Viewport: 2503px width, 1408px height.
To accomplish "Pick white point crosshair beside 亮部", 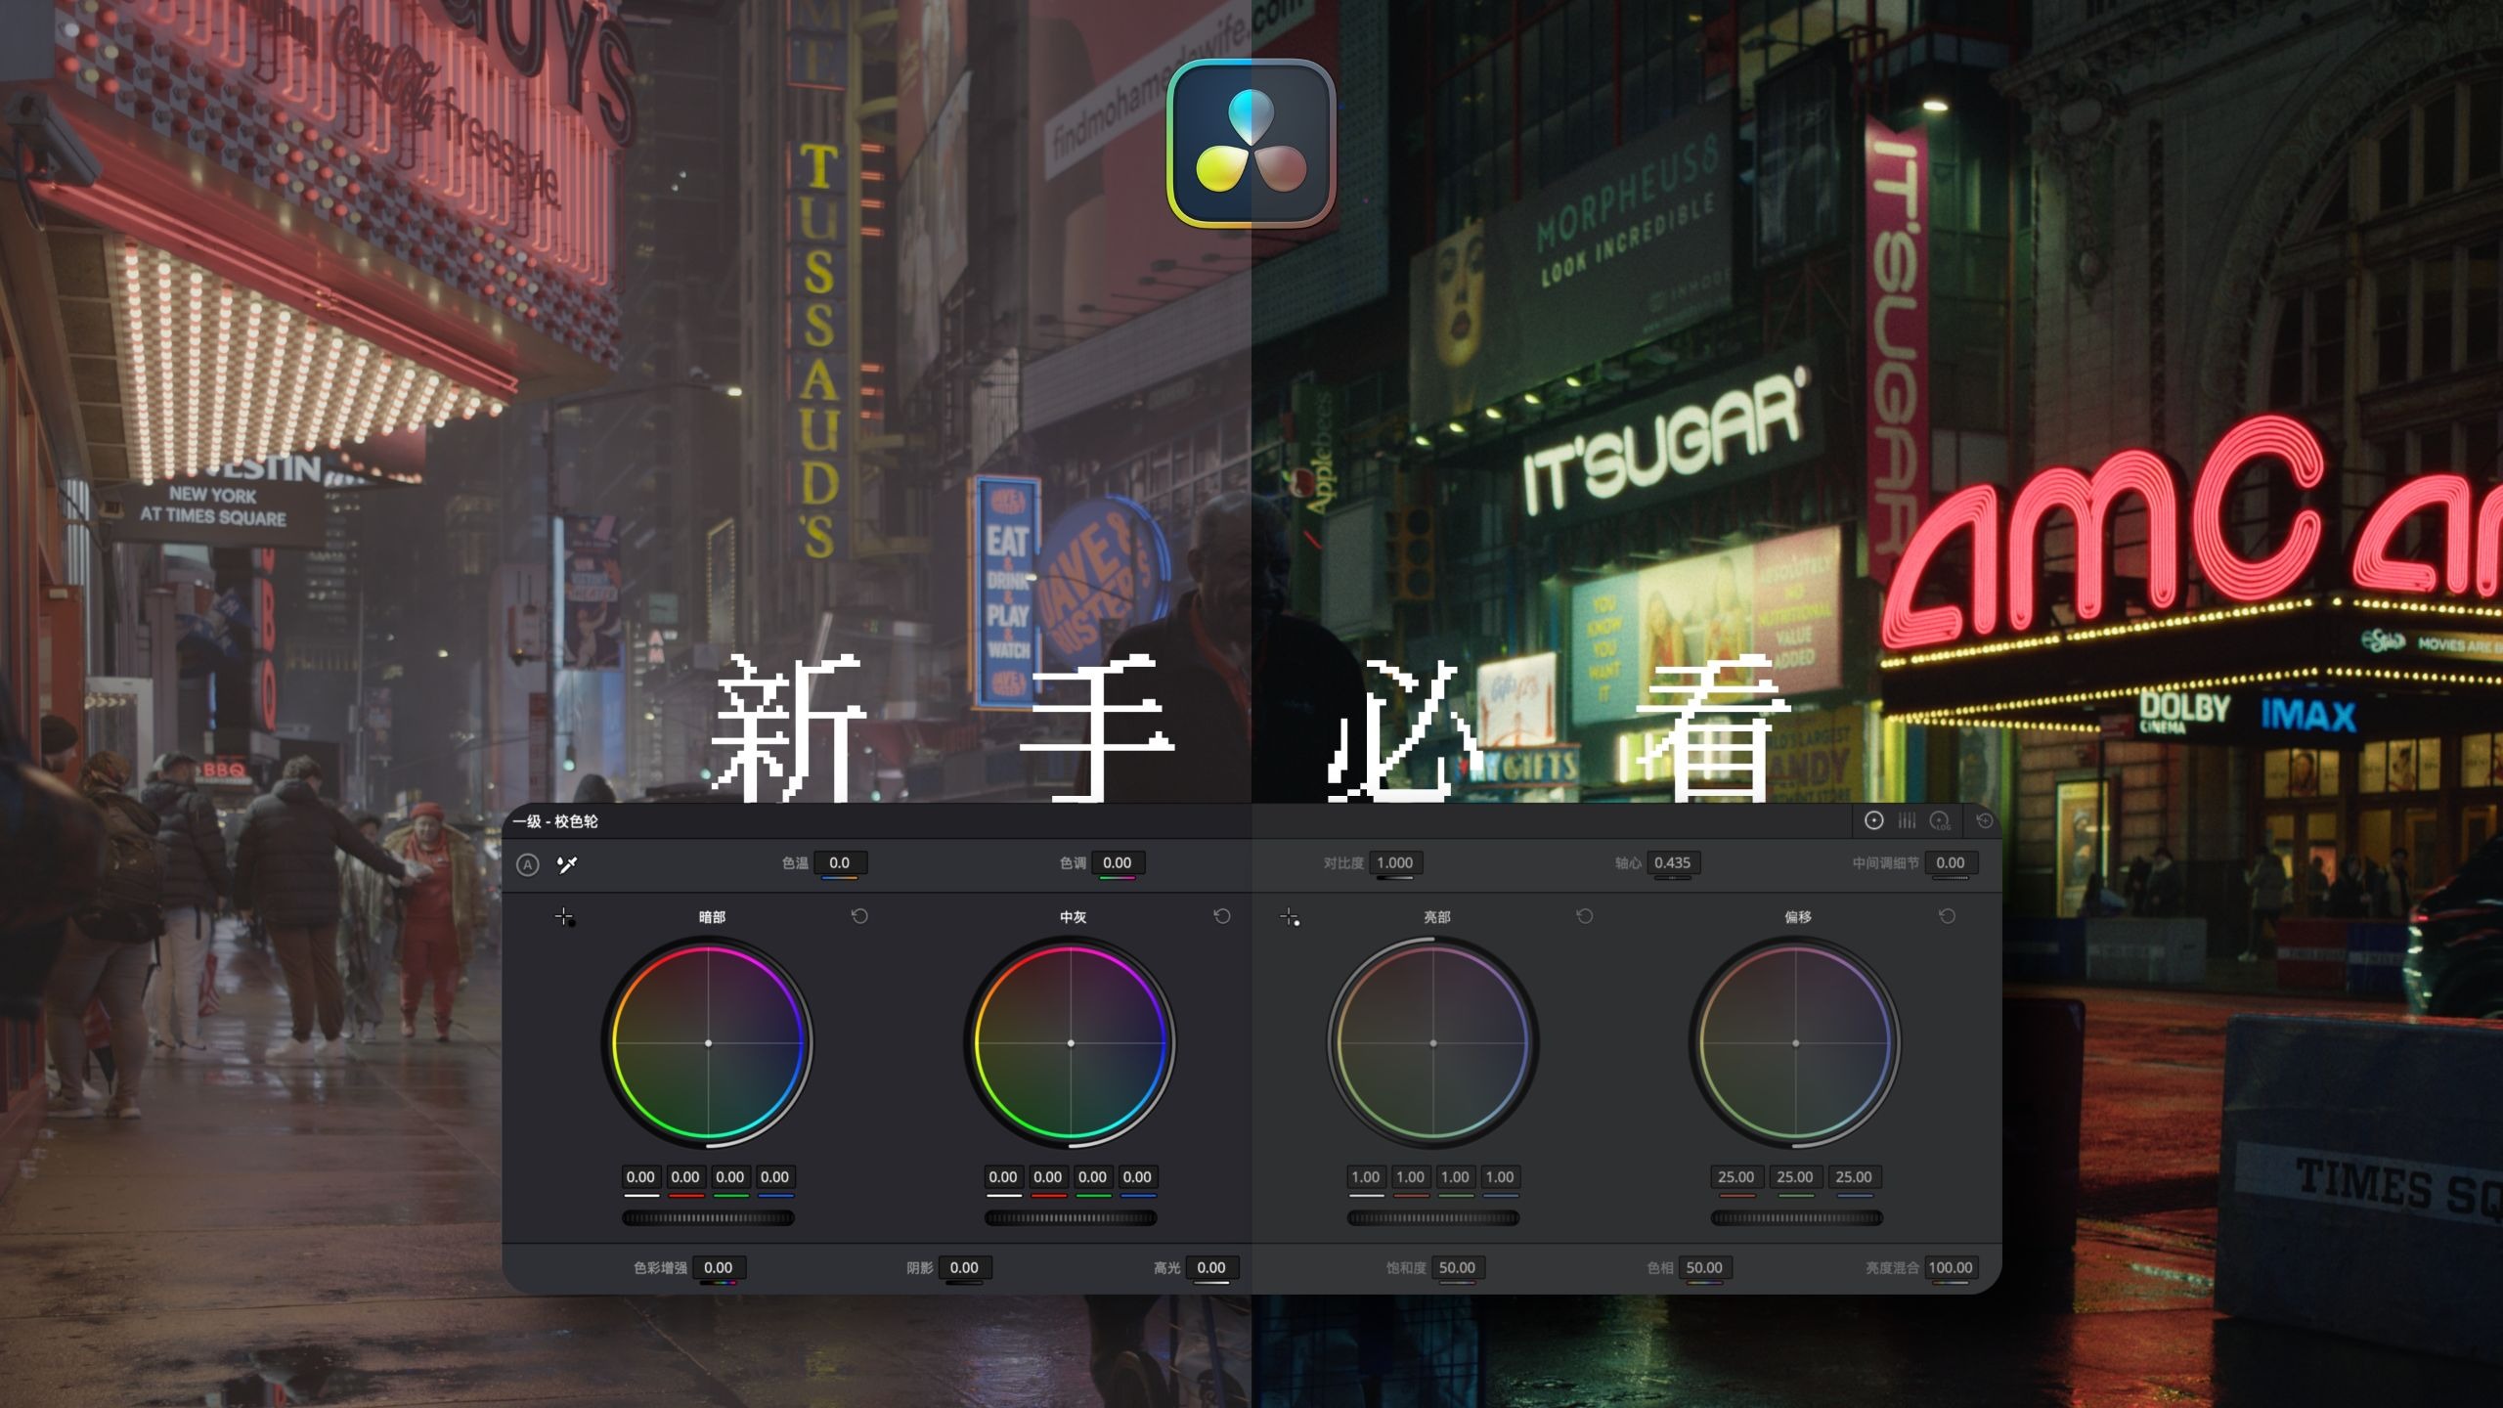I will pyautogui.click(x=1290, y=917).
